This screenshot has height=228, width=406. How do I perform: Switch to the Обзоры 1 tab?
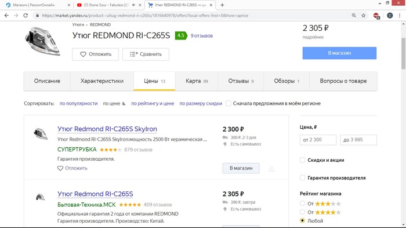pos(287,81)
